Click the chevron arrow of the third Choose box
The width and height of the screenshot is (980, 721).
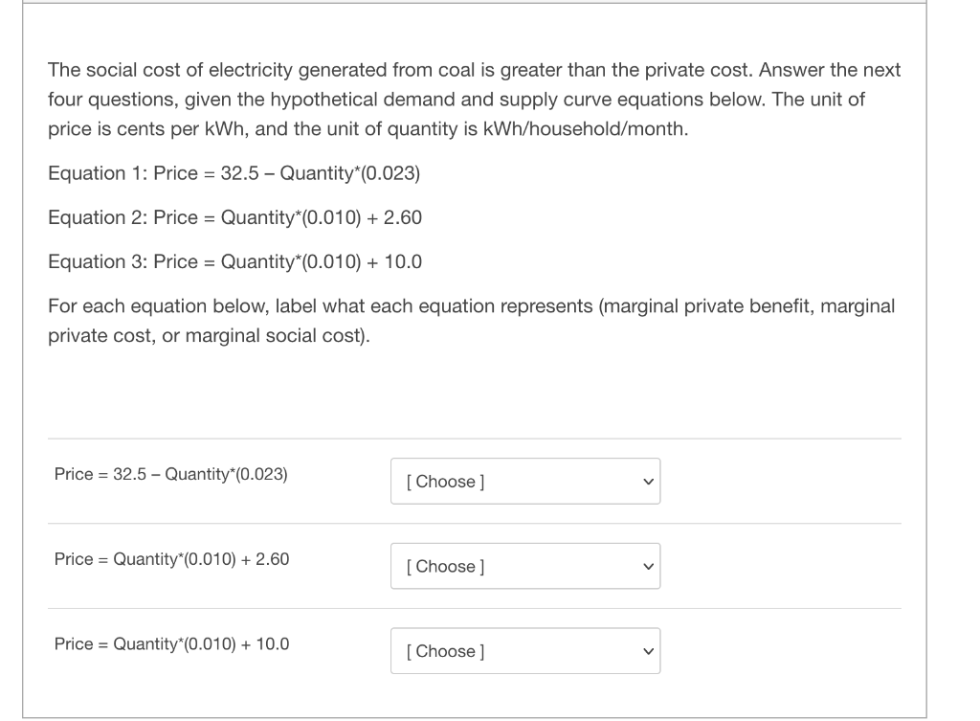click(x=648, y=652)
